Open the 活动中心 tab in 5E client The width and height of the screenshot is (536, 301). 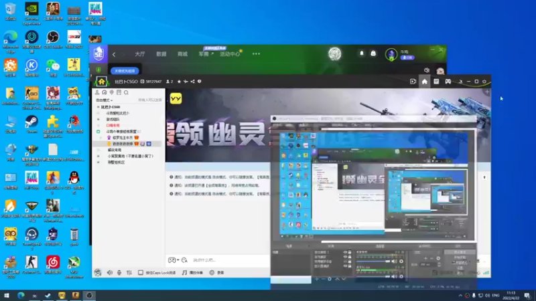coord(230,54)
